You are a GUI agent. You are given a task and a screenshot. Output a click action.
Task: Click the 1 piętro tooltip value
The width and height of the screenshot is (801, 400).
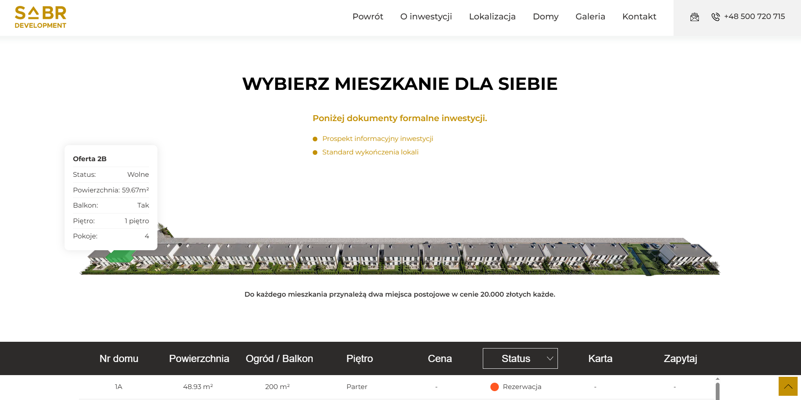click(137, 221)
